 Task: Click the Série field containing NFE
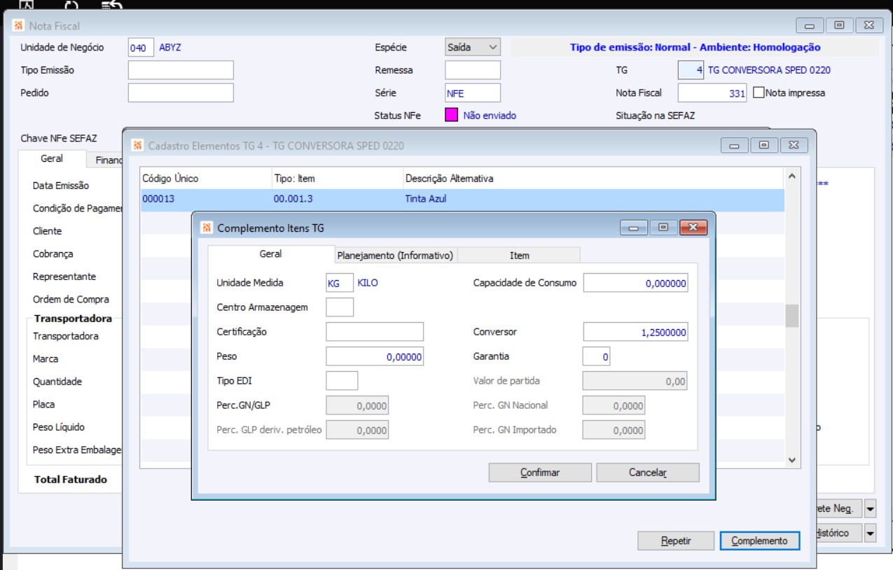tap(473, 92)
